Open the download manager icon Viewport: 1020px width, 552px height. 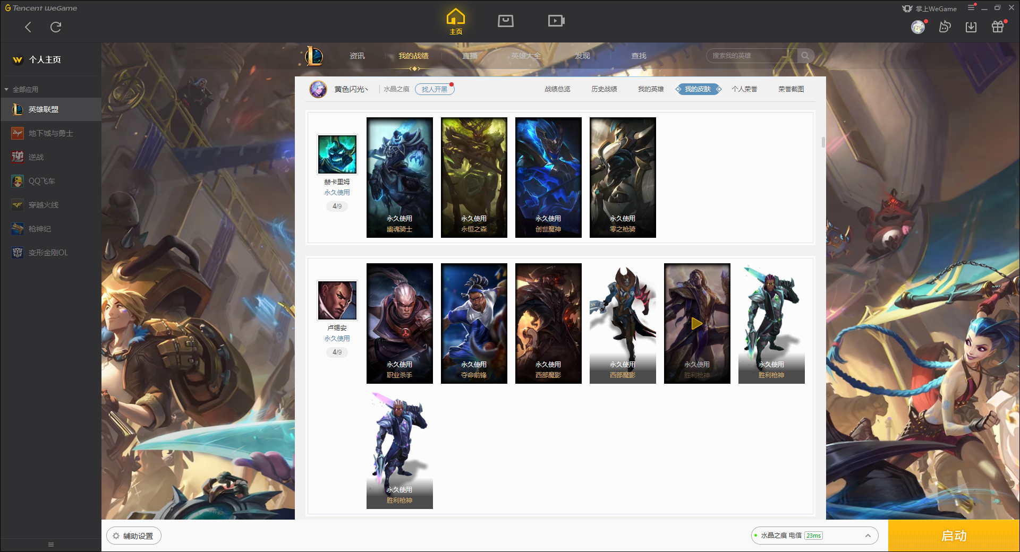971,27
